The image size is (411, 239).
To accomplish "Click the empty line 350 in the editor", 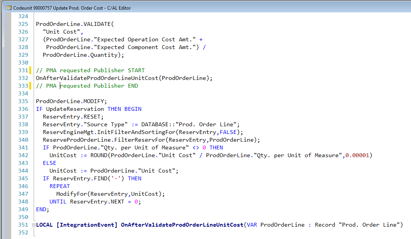I will [x=77, y=217].
